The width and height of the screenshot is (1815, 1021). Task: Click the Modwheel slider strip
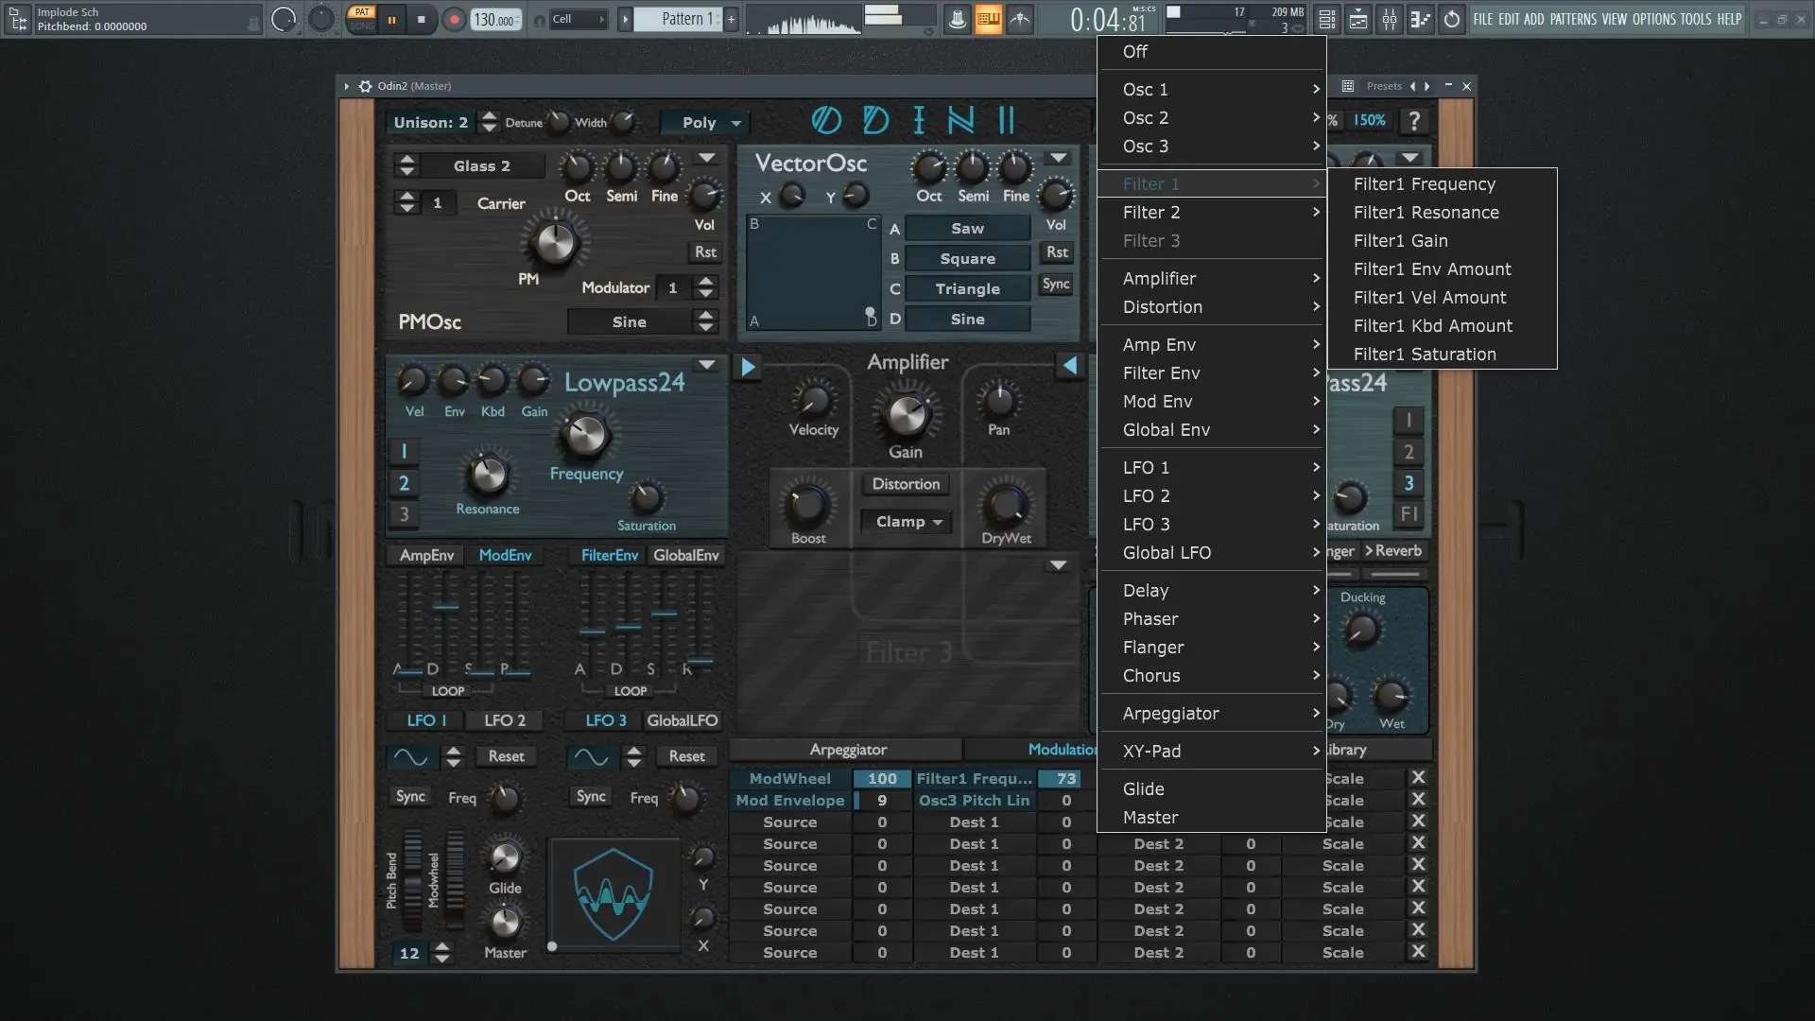[x=455, y=879]
